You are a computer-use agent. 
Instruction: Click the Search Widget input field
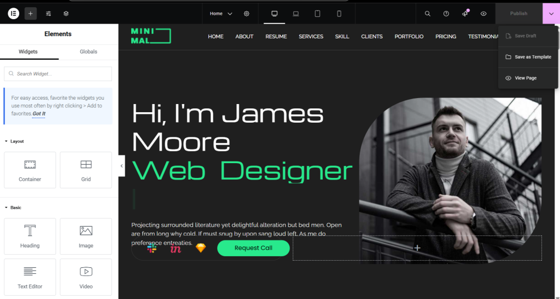tap(58, 74)
